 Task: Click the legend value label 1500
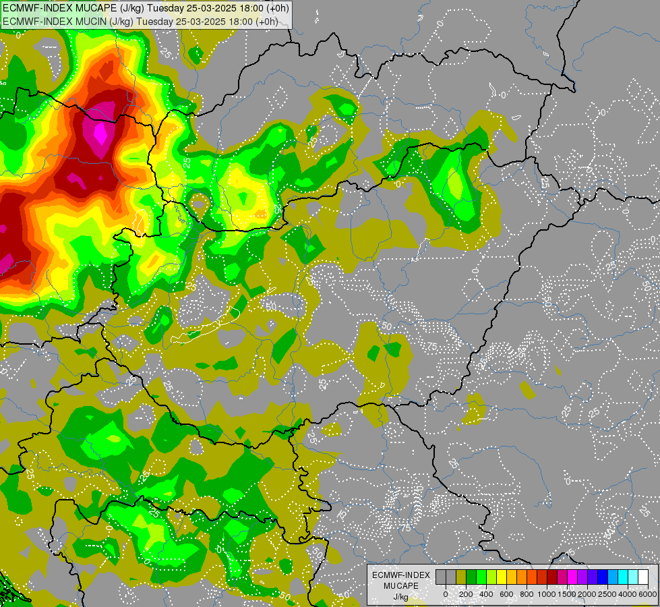567,594
